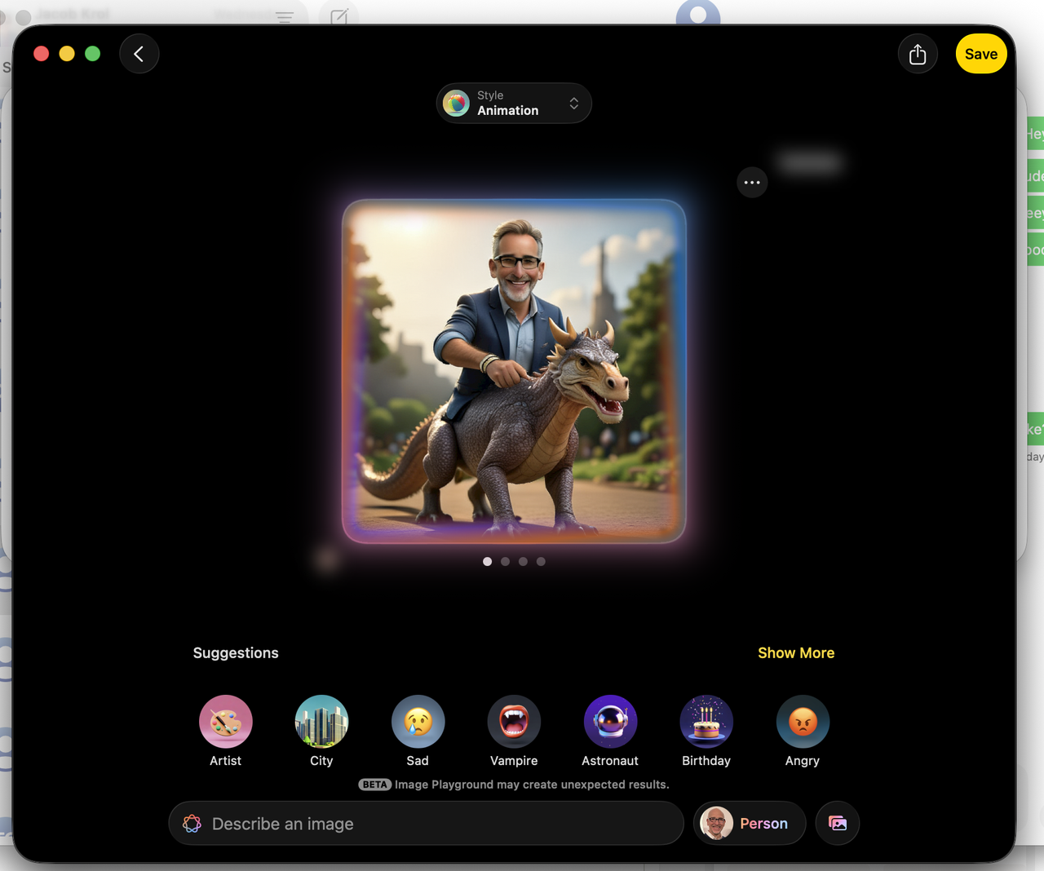The width and height of the screenshot is (1044, 871).
Task: Open the share sheet icon
Action: point(918,54)
